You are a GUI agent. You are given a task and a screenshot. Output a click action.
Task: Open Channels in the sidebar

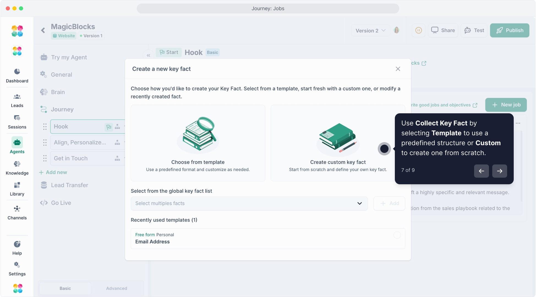coord(17,209)
